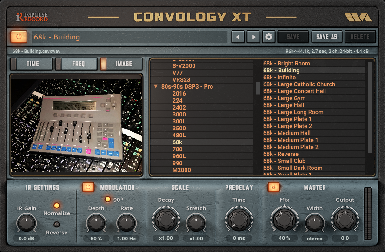Click the Impulse Record logo
Screen dimensions: 385x252
(32, 17)
